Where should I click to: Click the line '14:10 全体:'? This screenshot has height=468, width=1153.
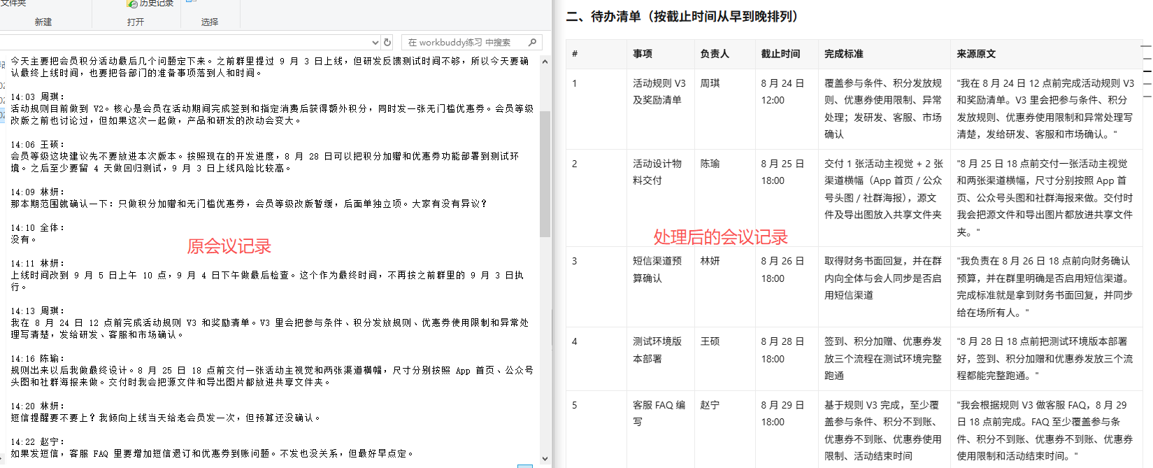click(x=38, y=227)
